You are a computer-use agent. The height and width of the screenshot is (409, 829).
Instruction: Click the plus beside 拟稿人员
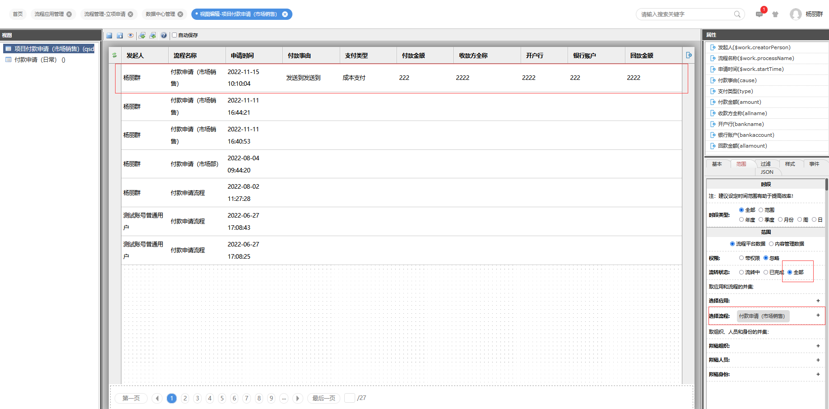818,360
